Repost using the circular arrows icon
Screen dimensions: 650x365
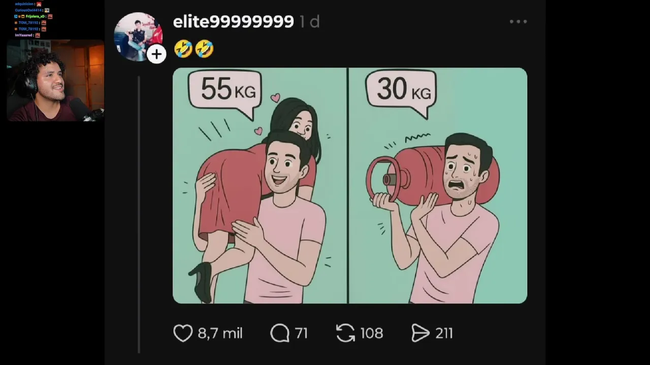click(345, 333)
